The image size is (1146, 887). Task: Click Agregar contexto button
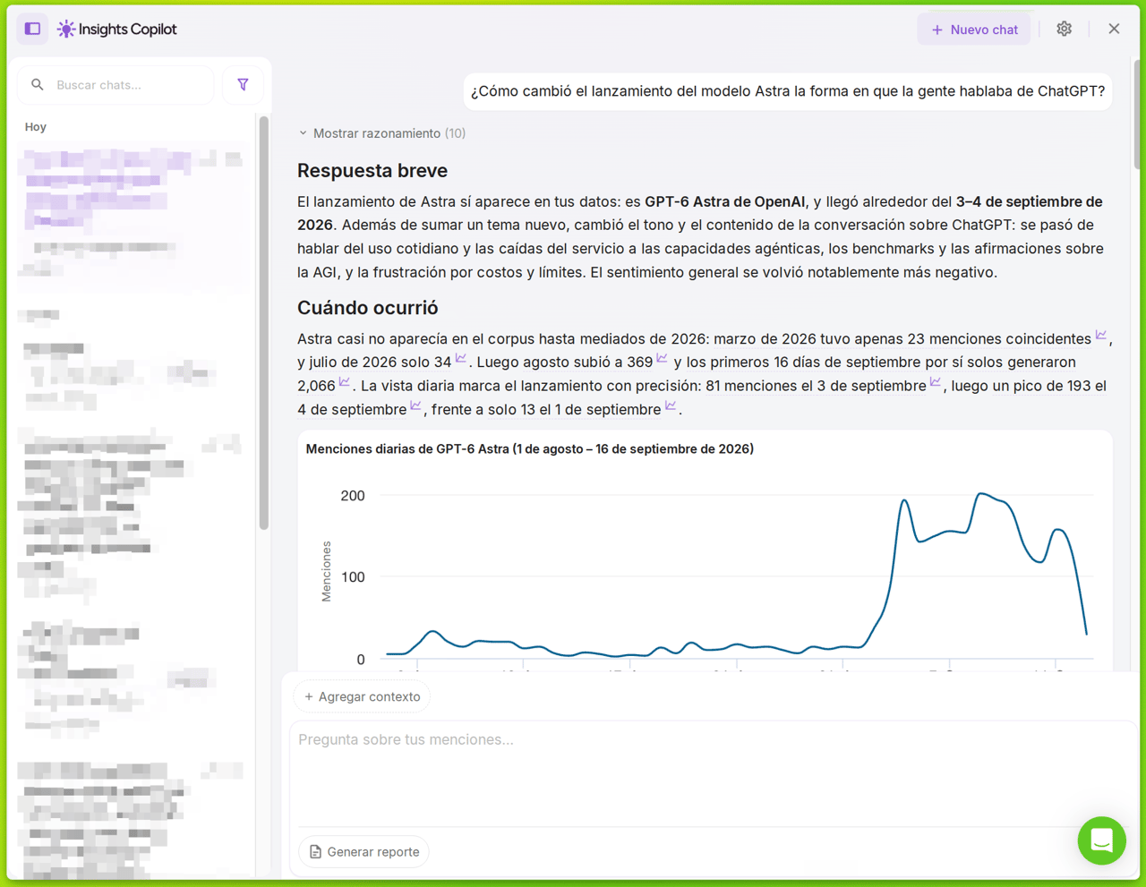[363, 696]
